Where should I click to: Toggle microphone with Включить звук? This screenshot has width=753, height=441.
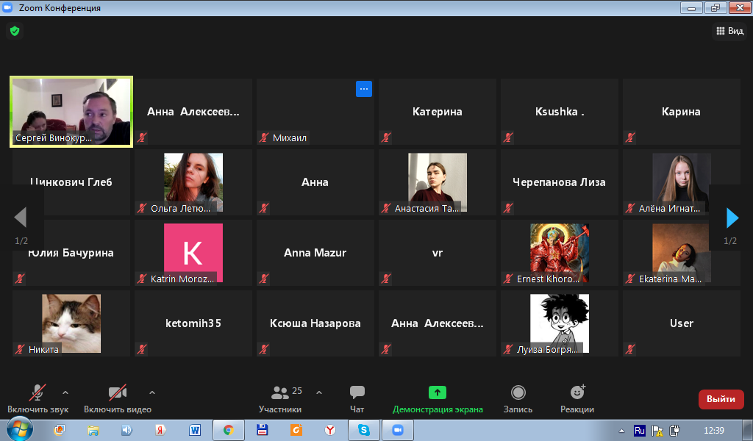coord(38,399)
